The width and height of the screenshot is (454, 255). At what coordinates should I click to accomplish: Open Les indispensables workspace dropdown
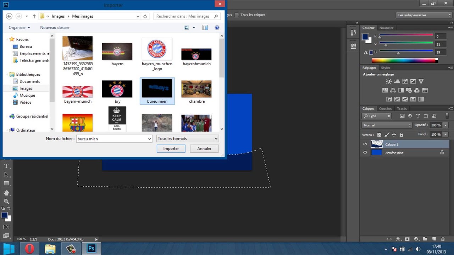coord(424,15)
